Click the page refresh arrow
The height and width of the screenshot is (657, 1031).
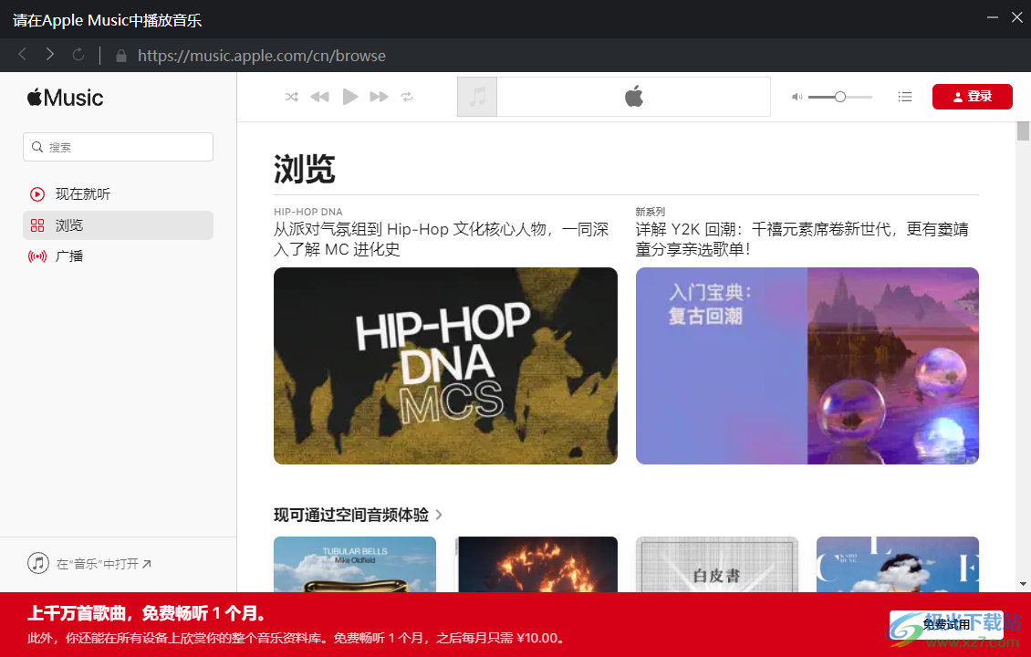(x=78, y=55)
